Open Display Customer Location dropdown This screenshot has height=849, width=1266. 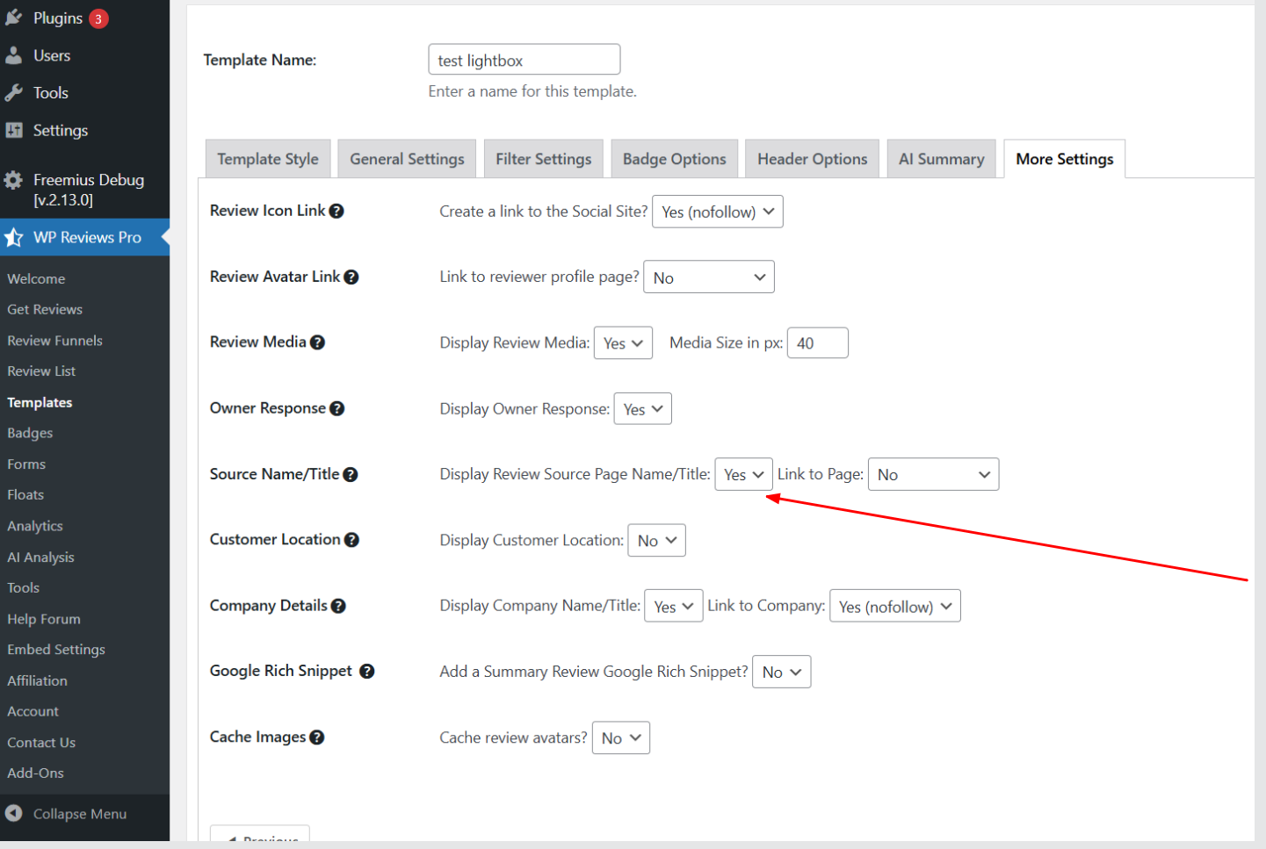click(656, 541)
